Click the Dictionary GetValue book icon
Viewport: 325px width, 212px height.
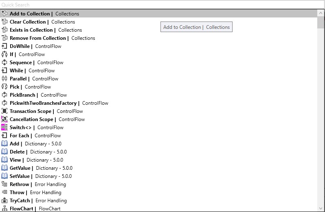click(x=4, y=168)
